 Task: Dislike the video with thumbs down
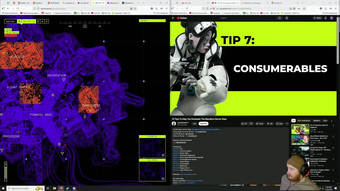point(251,124)
